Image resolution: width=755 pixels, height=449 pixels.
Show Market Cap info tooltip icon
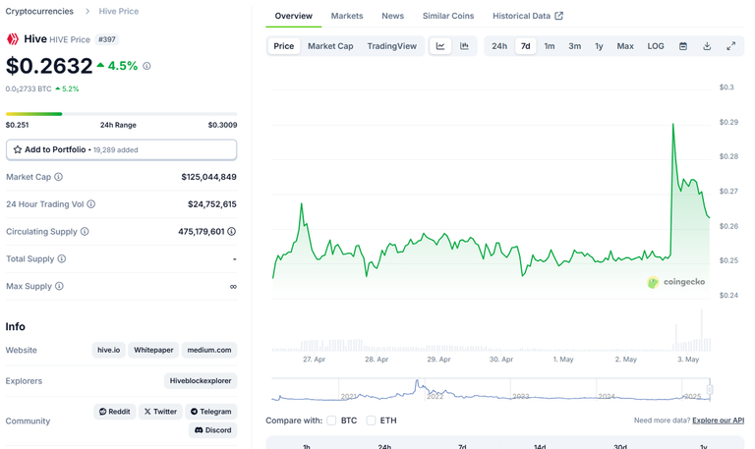pyautogui.click(x=58, y=177)
